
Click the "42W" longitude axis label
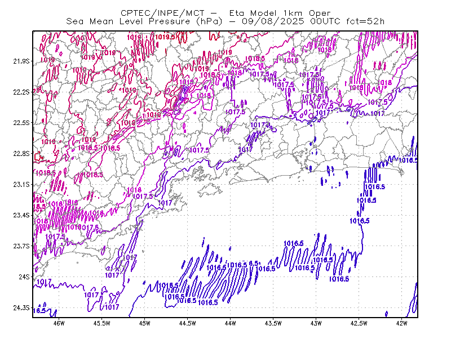(x=401, y=323)
